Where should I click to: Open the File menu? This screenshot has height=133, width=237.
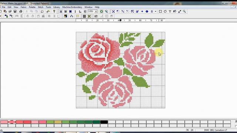tap(4, 7)
